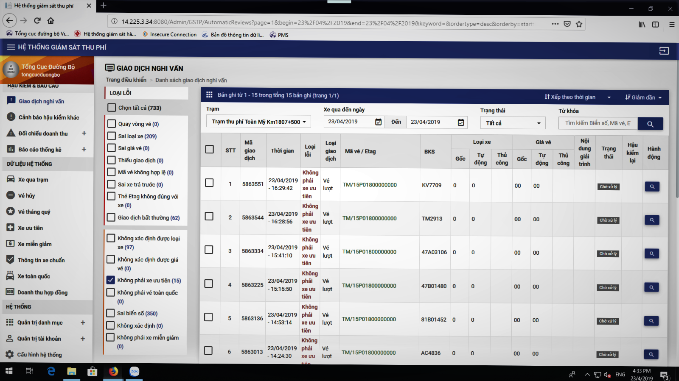Viewport: 679px width, 381px height.
Task: Tick the 'Sai biển số (350)' checkbox
Action: tap(110, 313)
